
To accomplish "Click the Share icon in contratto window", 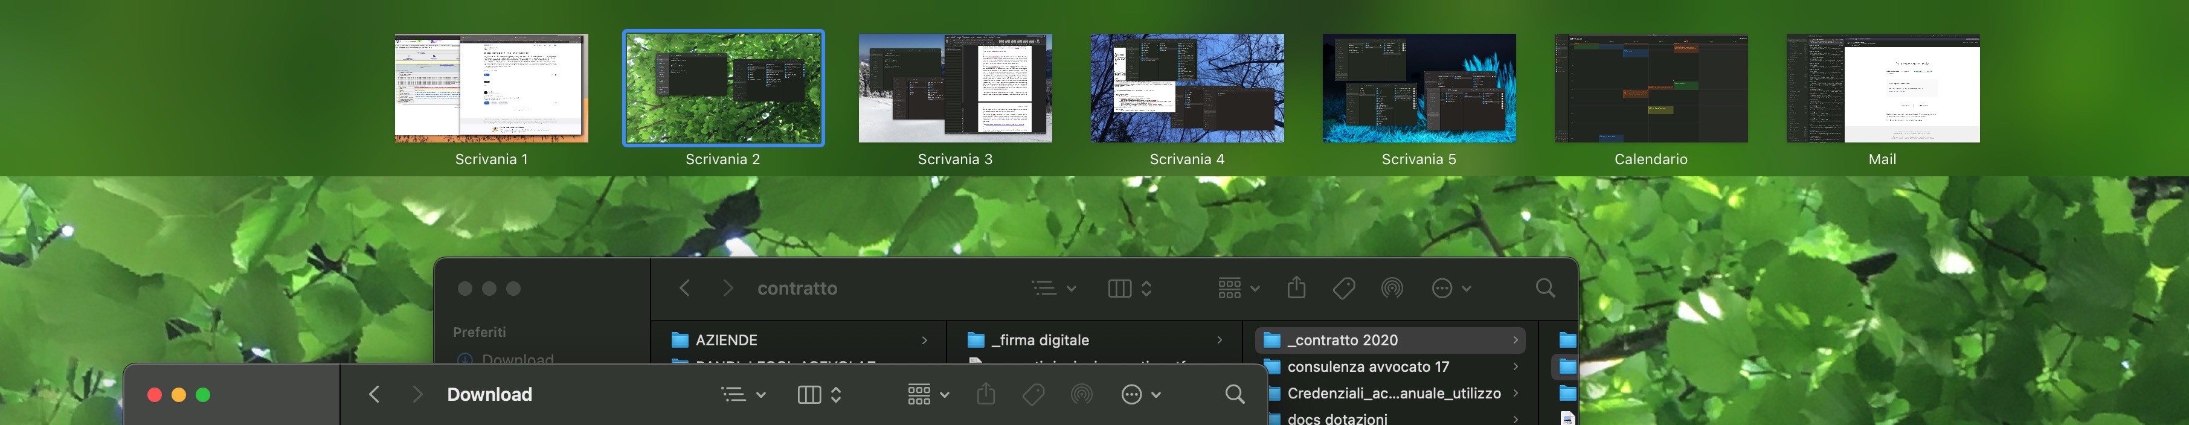I will click(1297, 287).
